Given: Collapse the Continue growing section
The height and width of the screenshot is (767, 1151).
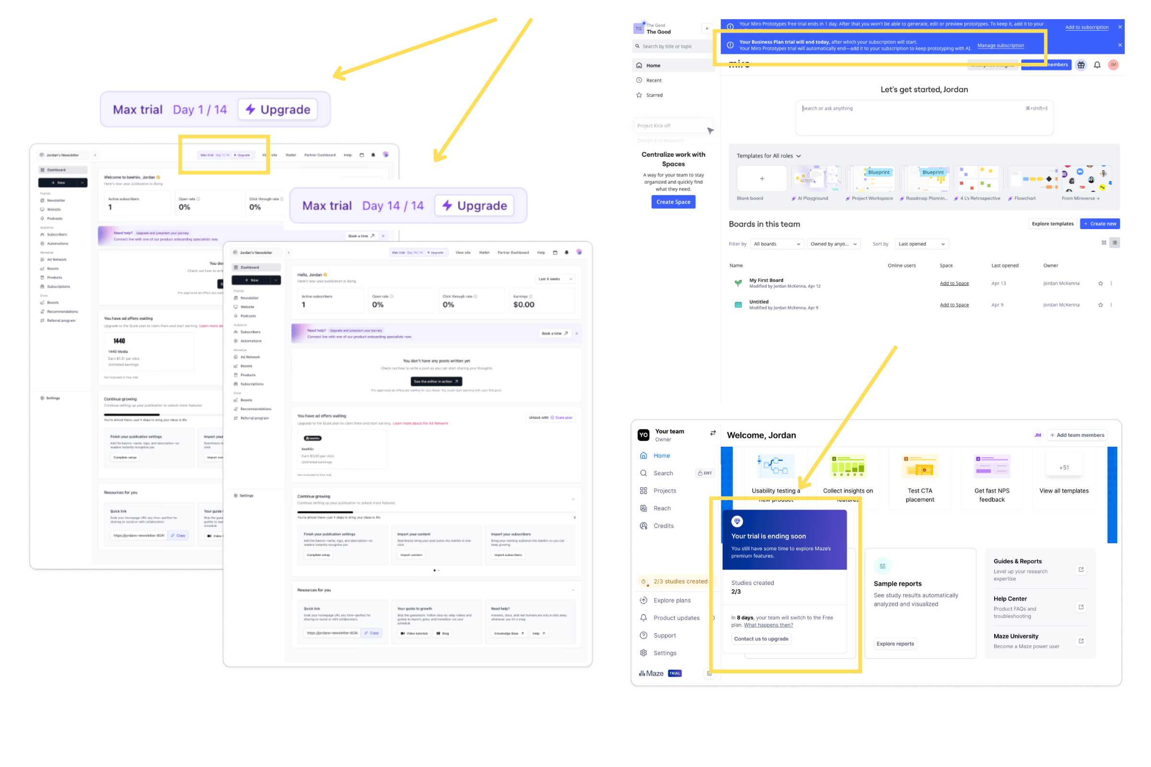Looking at the screenshot, I should (x=573, y=499).
